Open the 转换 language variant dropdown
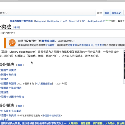The width and height of the screenshot is (125, 125). pyautogui.click(x=4, y=13)
